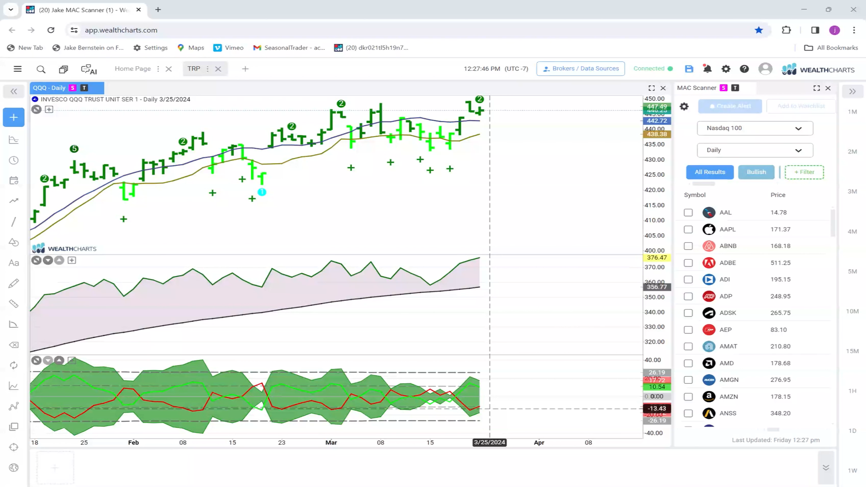Check the AMAT row checkbox
This screenshot has height=487, width=866.
[688, 346]
